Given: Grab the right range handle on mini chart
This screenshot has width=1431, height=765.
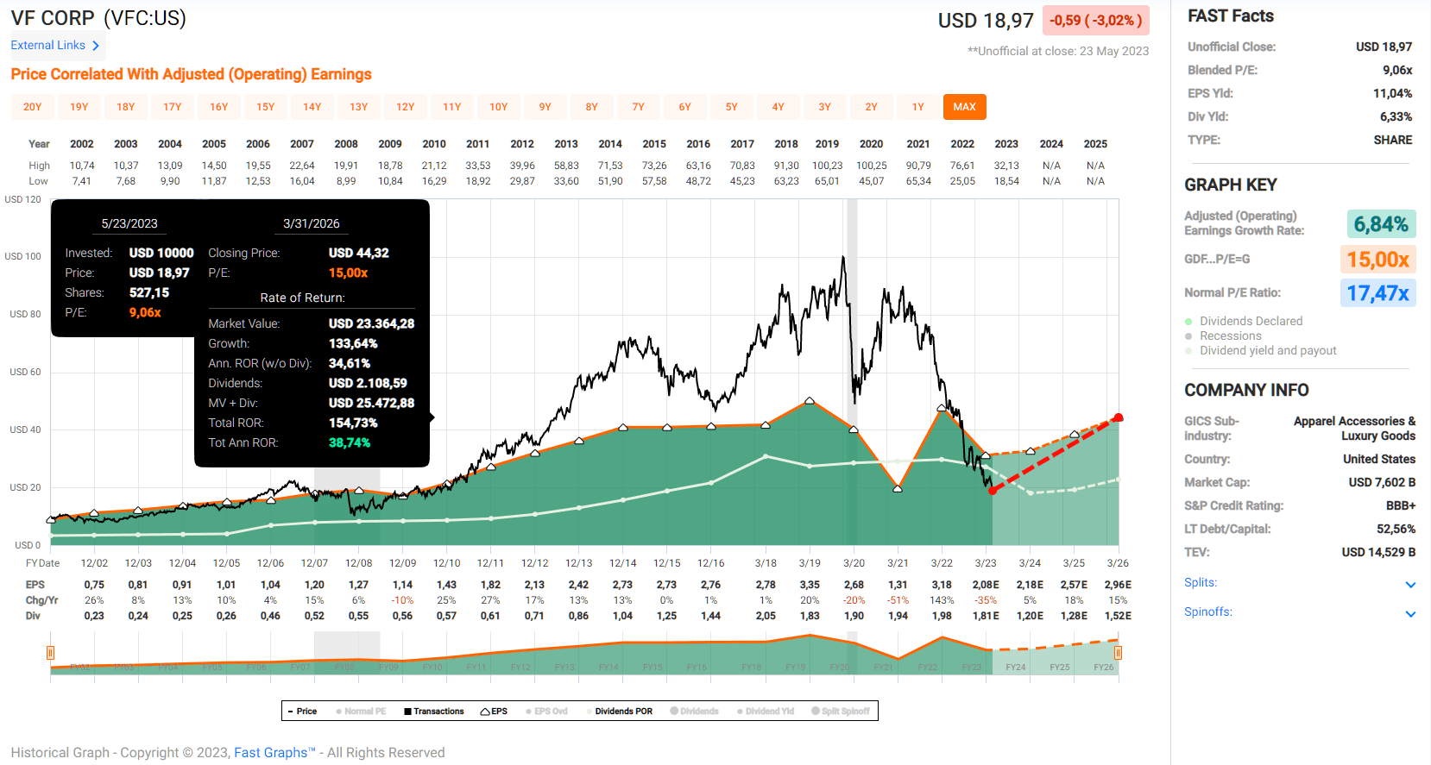Looking at the screenshot, I should [1119, 653].
